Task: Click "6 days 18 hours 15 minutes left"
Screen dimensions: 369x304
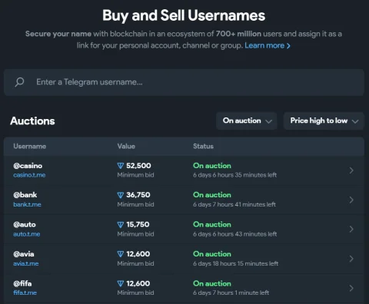Action: [236, 263]
